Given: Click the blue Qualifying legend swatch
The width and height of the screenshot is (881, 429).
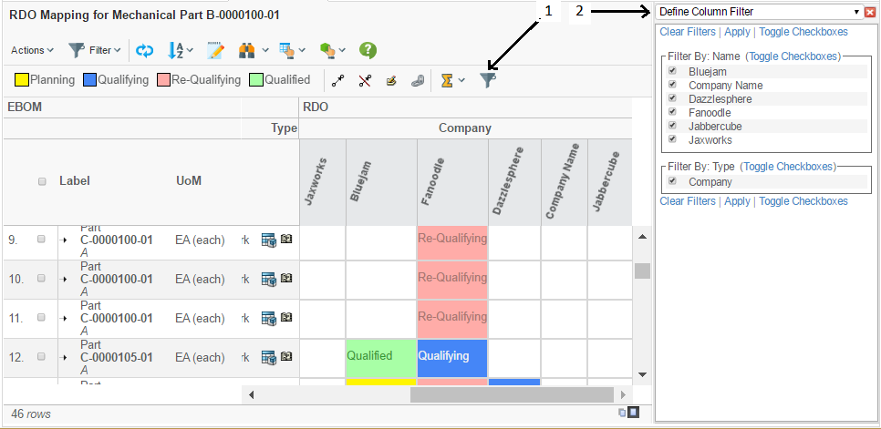Looking at the screenshot, I should tap(89, 80).
